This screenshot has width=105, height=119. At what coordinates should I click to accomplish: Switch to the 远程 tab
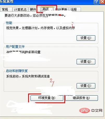click(x=75, y=9)
